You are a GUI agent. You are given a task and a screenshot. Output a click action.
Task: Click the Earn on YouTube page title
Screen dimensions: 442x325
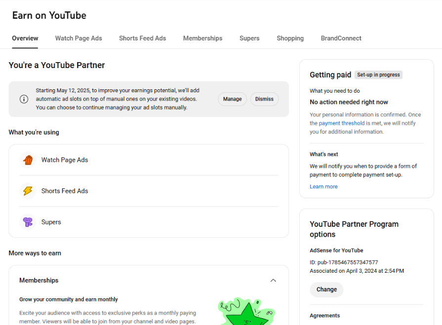pos(49,15)
